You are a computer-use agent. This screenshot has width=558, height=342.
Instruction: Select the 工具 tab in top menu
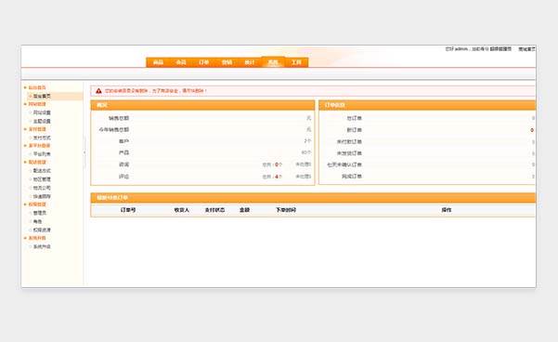296,62
